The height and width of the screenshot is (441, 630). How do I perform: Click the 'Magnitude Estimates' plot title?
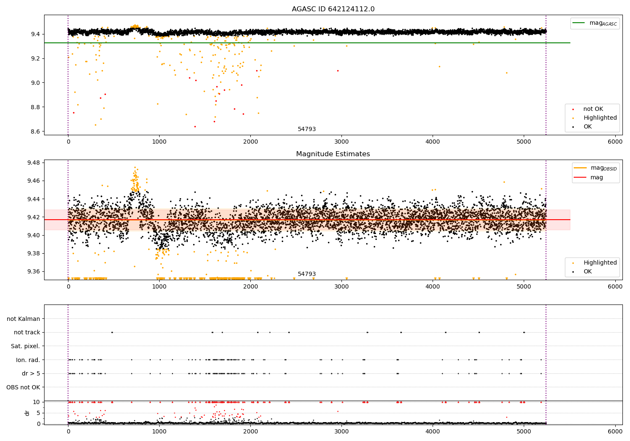[x=333, y=154]
